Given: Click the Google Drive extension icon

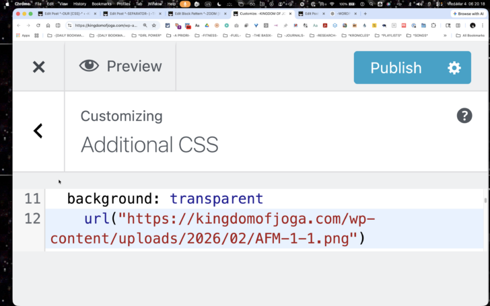Looking at the screenshot, I should point(207,26).
